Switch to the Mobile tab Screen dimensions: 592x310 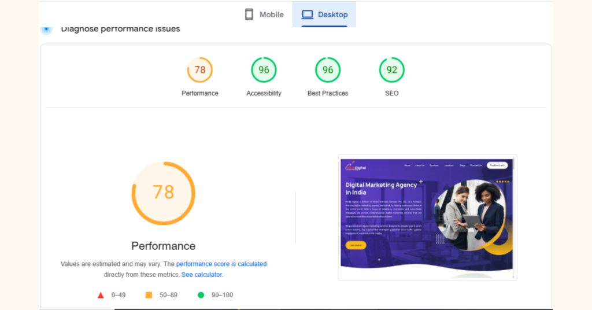(264, 14)
